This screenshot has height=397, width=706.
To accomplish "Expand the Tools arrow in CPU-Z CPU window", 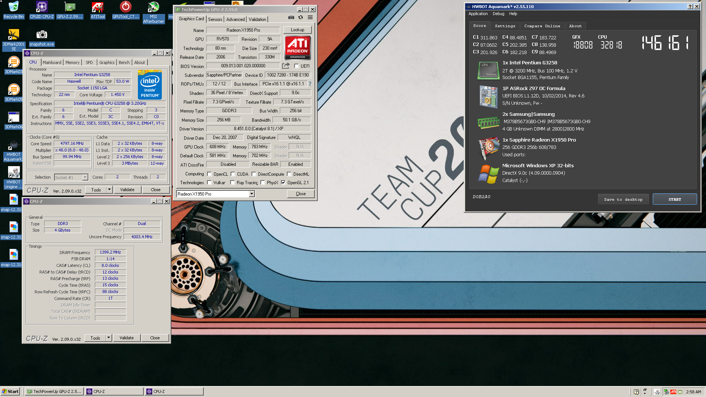I will point(109,190).
